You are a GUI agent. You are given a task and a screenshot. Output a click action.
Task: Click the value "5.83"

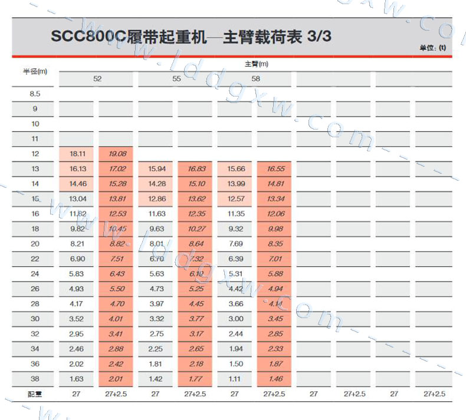point(76,274)
